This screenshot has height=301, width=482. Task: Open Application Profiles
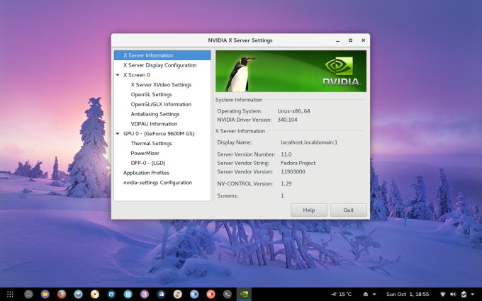162,173
